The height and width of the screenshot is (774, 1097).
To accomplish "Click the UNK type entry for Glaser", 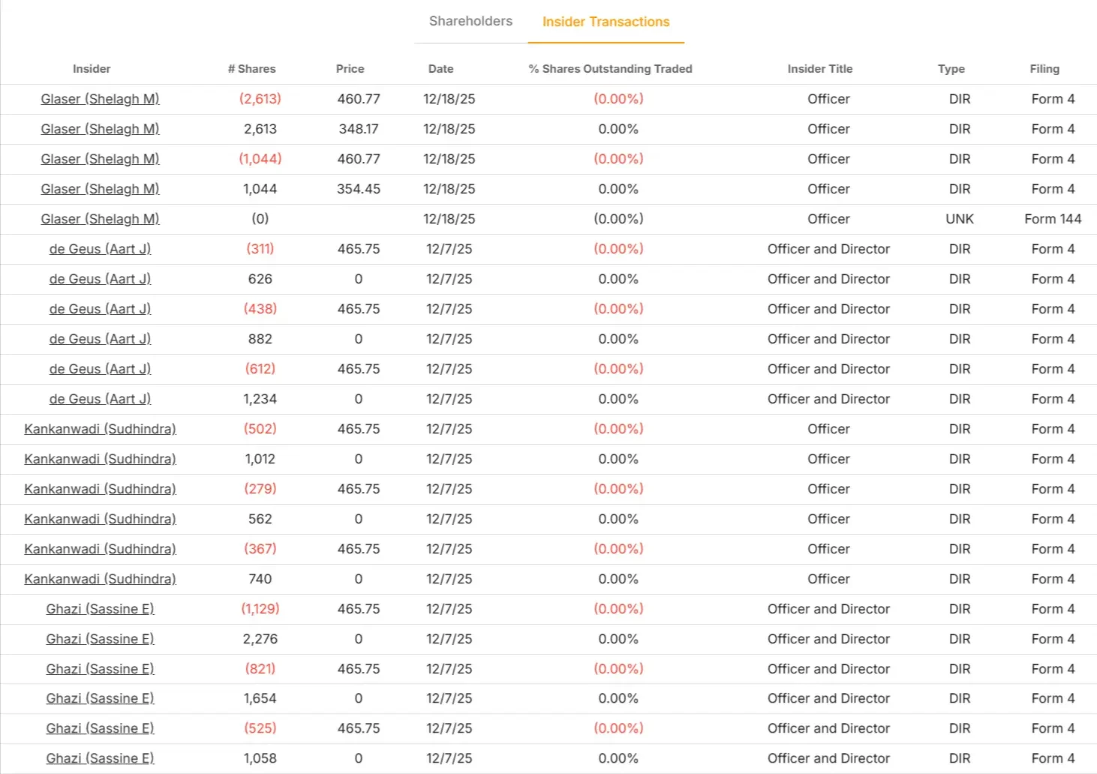I will (x=959, y=218).
